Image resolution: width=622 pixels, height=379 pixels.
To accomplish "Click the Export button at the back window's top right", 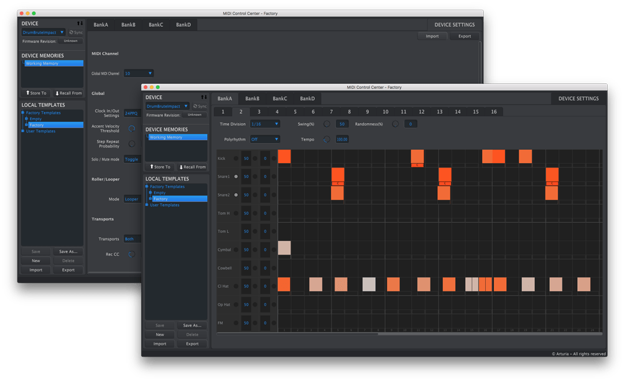I will 465,36.
